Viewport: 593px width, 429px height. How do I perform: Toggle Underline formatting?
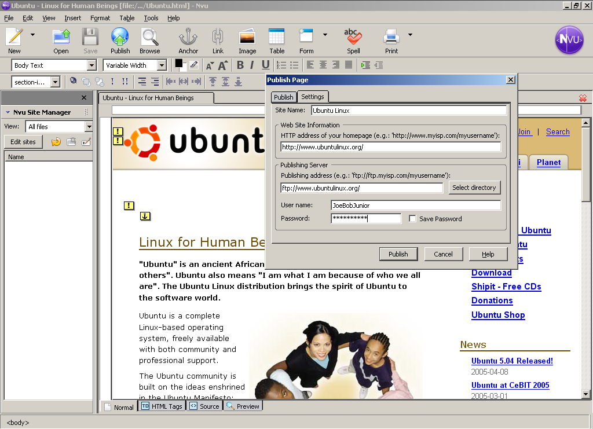(x=265, y=65)
